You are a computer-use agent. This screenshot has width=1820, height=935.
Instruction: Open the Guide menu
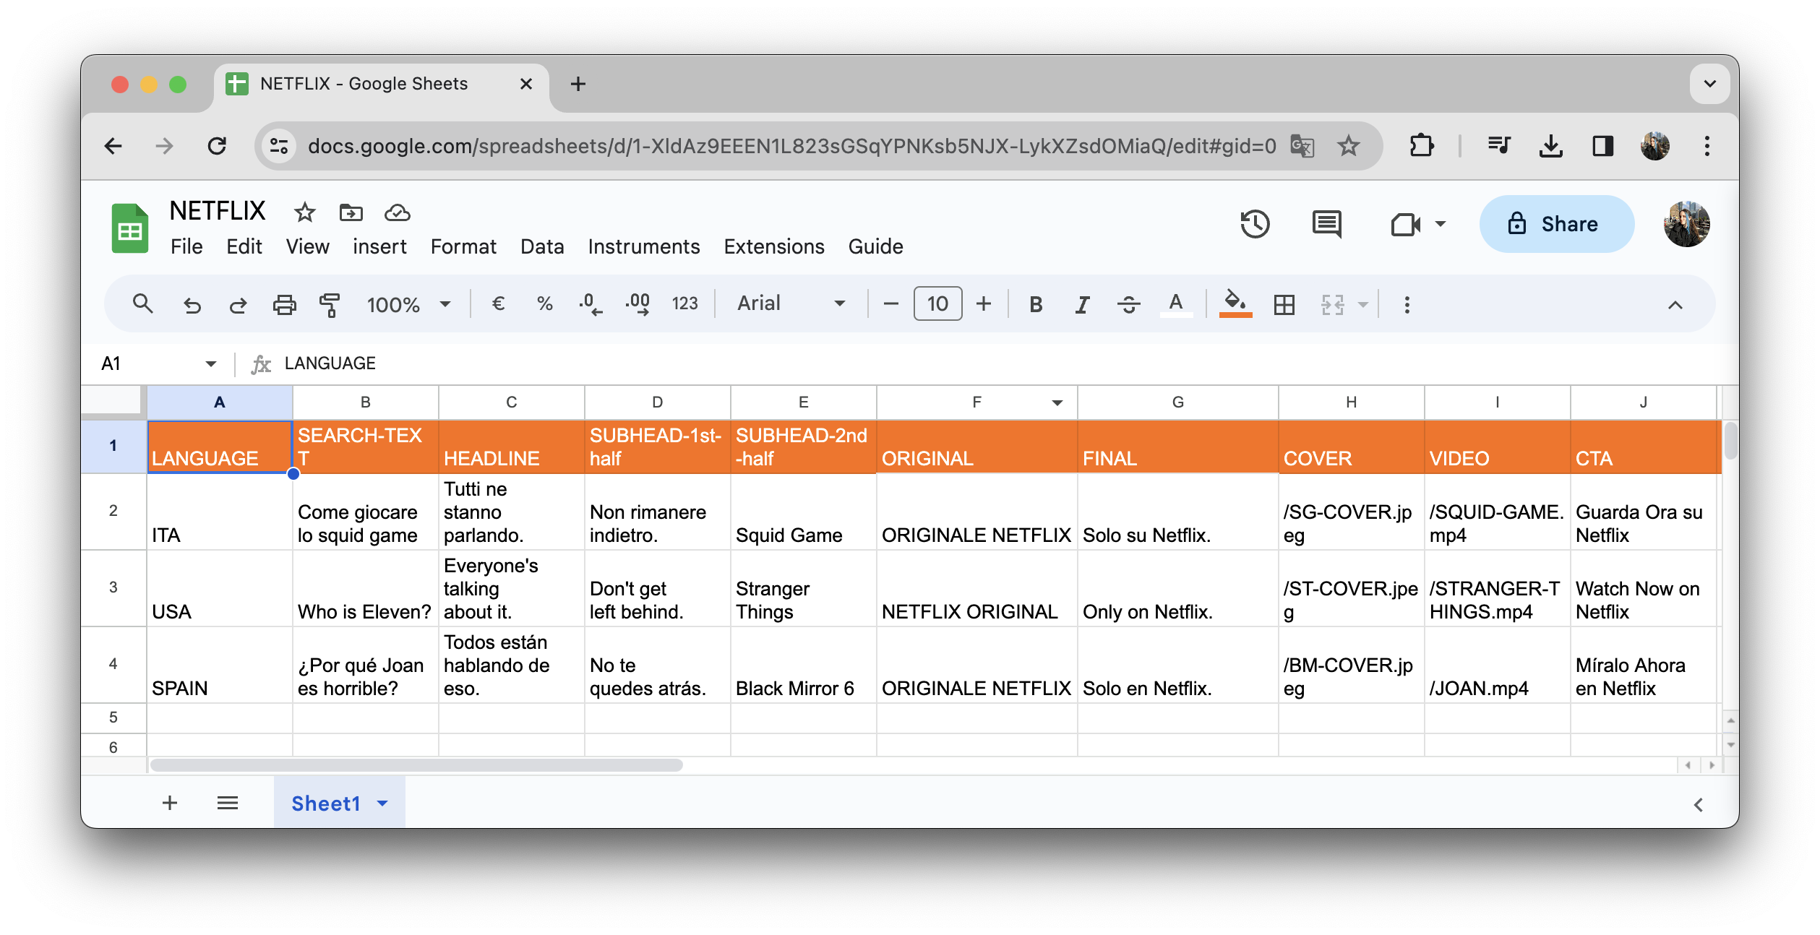tap(875, 247)
